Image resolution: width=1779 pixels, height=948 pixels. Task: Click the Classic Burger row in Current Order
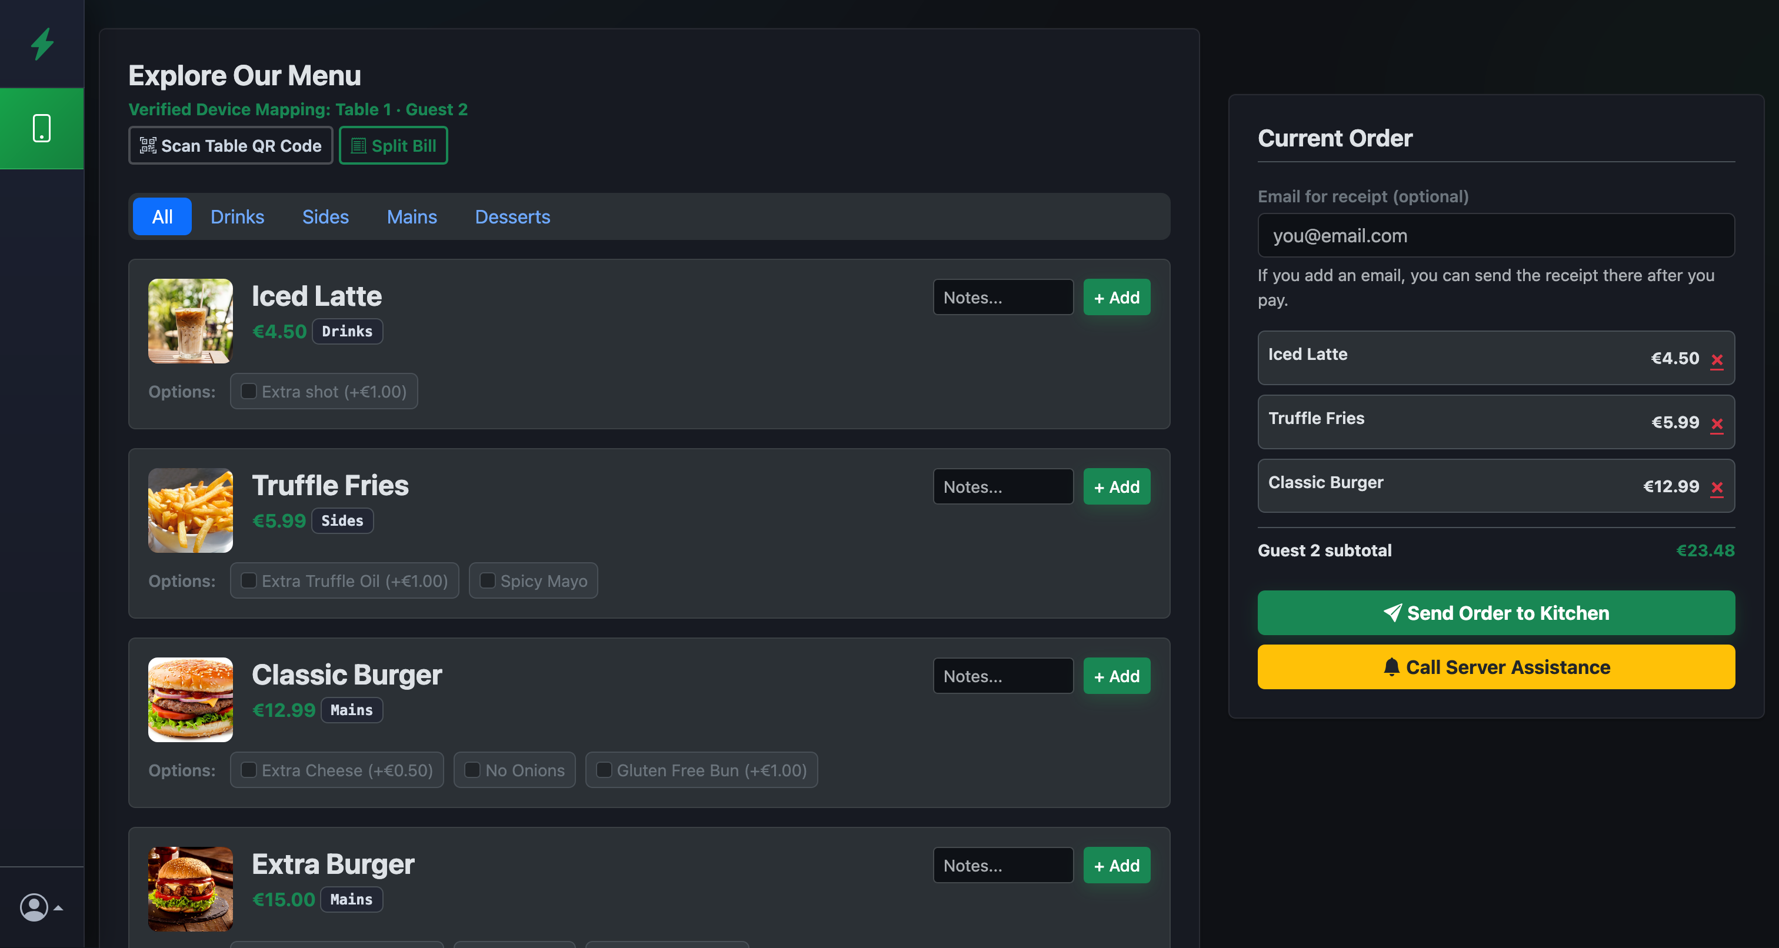point(1496,486)
